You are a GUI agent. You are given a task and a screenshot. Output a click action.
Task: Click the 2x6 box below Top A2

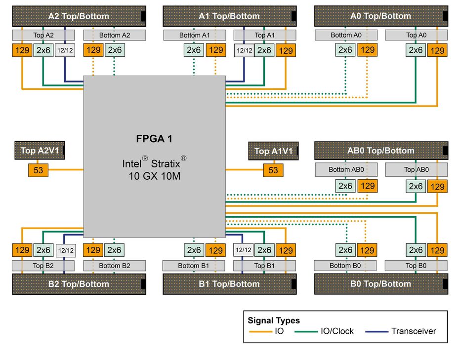(x=43, y=50)
